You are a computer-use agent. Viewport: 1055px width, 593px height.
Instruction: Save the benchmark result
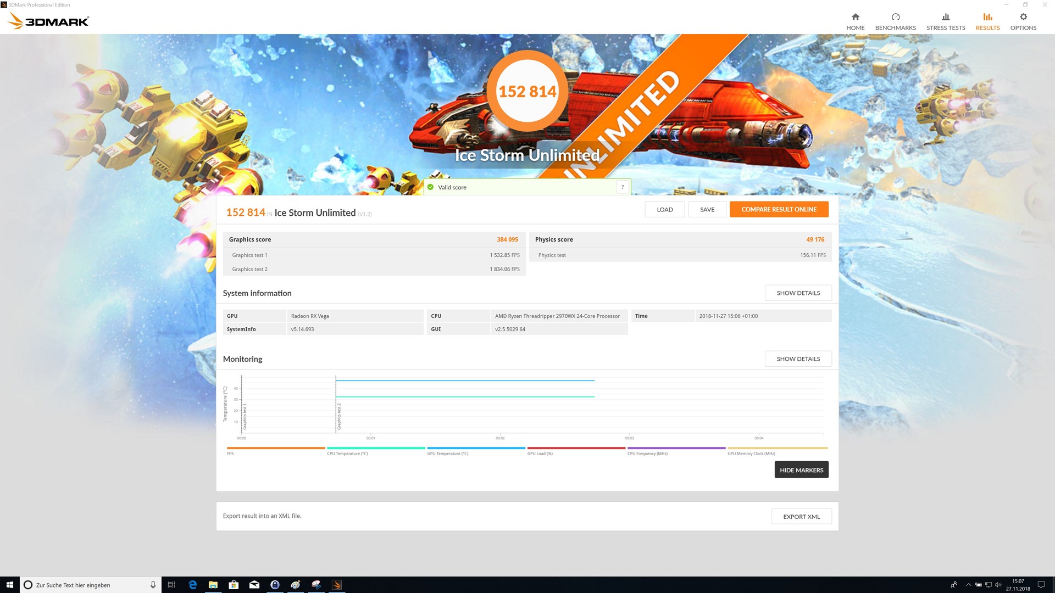(x=707, y=209)
